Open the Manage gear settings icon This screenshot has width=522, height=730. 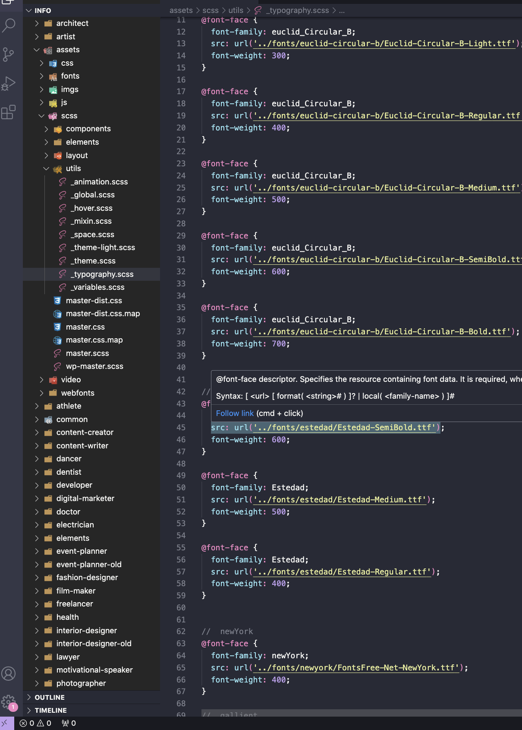[9, 702]
